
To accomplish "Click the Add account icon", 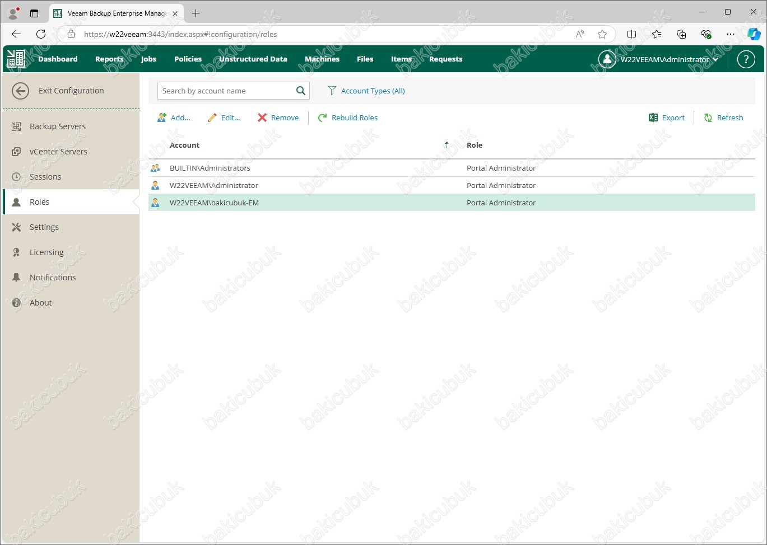I will tap(162, 118).
